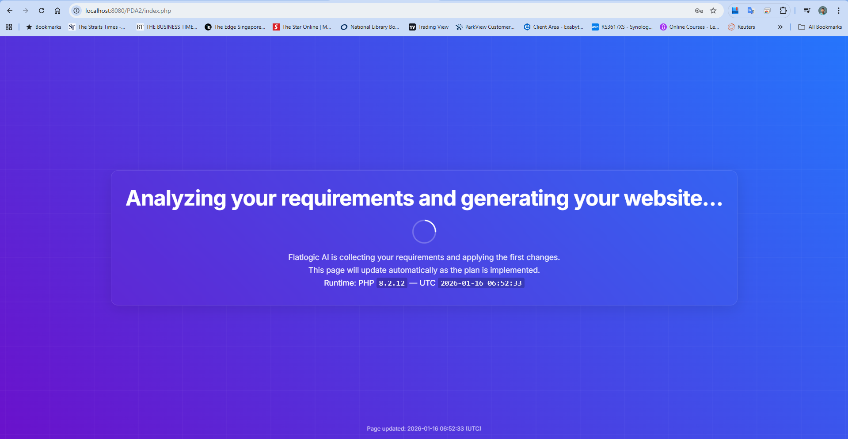Open the Apps grid shortcut
Image resolution: width=848 pixels, height=439 pixels.
(9, 27)
